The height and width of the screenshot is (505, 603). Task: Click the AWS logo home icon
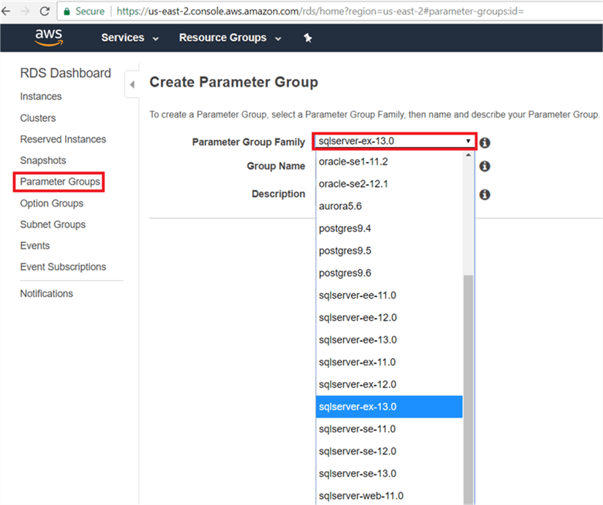pyautogui.click(x=49, y=38)
